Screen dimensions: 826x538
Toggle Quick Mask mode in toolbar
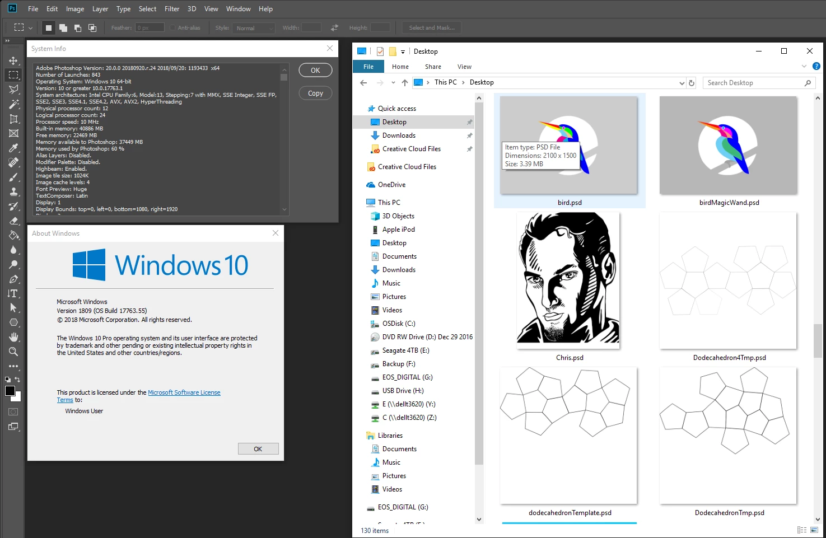tap(13, 412)
